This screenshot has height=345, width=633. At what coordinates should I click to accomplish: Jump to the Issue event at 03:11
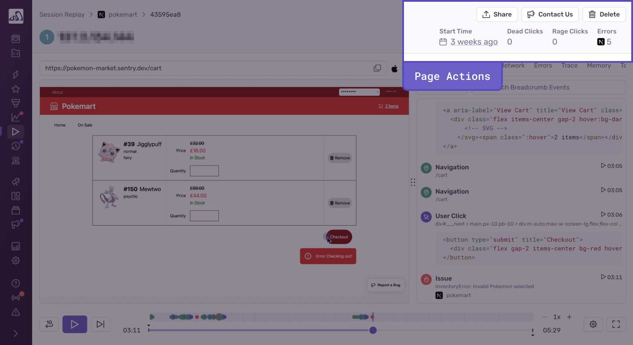[611, 277]
